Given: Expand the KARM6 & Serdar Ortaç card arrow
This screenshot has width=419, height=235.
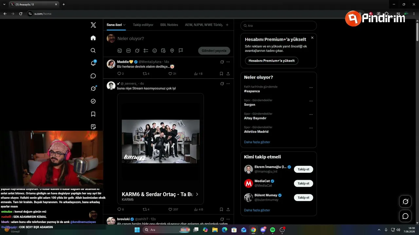Looking at the screenshot, I should click(x=197, y=194).
